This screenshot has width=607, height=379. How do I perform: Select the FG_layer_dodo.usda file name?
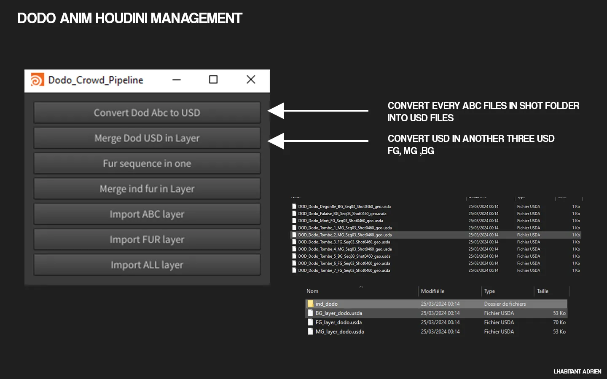point(338,322)
